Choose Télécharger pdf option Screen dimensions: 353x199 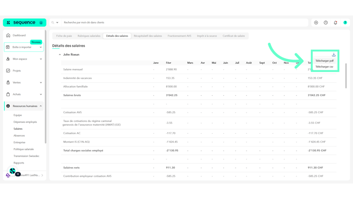tap(324, 61)
